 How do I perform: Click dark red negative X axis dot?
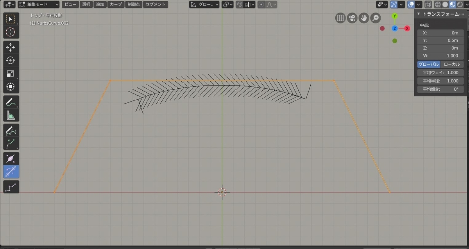click(x=382, y=29)
